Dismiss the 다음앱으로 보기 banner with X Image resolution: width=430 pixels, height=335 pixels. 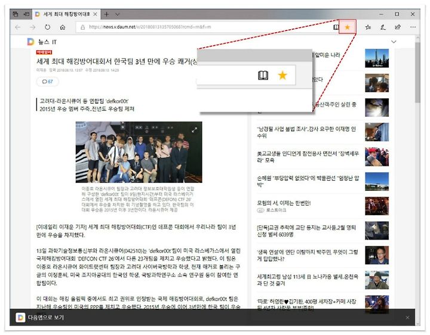tap(407, 318)
